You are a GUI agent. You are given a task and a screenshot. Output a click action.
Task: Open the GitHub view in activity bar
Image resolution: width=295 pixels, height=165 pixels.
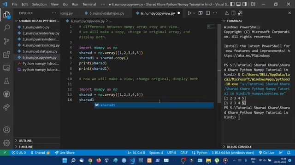tap(6, 94)
